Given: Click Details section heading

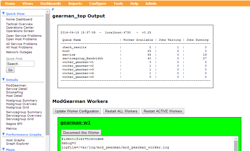Looking at the screenshot, I should coord(12,80).
